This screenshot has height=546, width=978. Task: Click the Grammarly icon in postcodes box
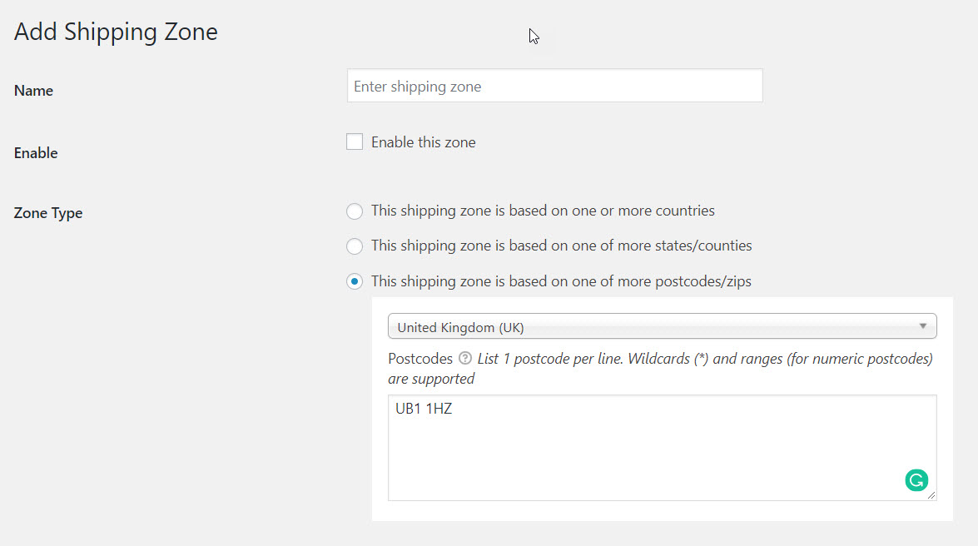click(x=916, y=479)
